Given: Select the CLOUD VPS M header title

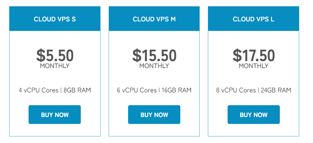Looking at the screenshot, I should click(x=154, y=19).
